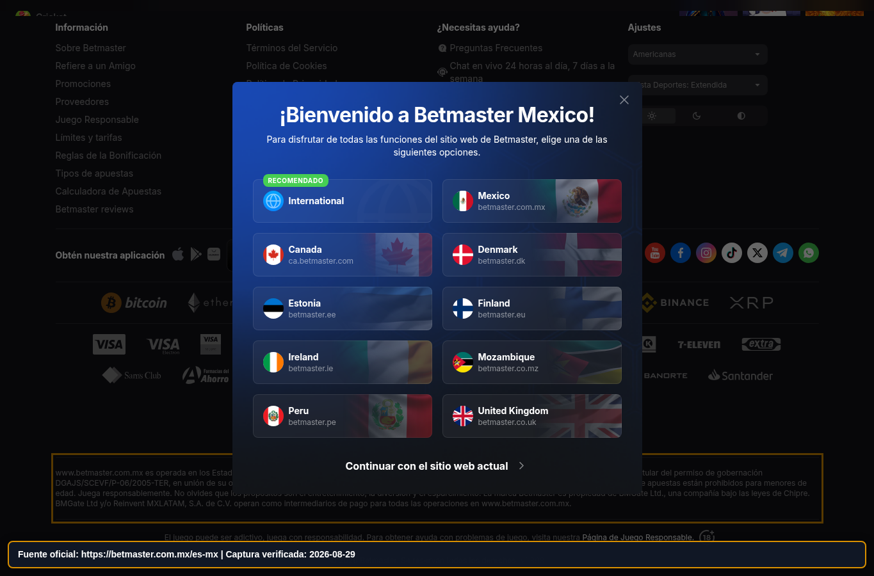Open Promociones footer link
The image size is (874, 576).
83,84
